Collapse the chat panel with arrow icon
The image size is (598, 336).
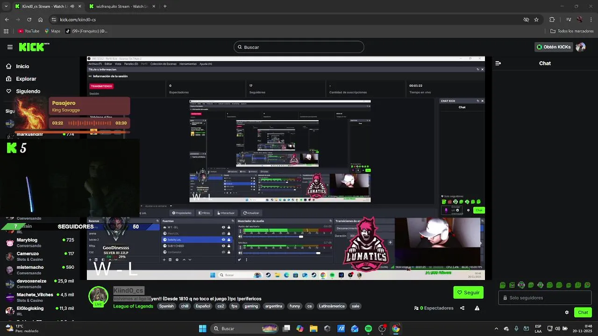pyautogui.click(x=498, y=63)
